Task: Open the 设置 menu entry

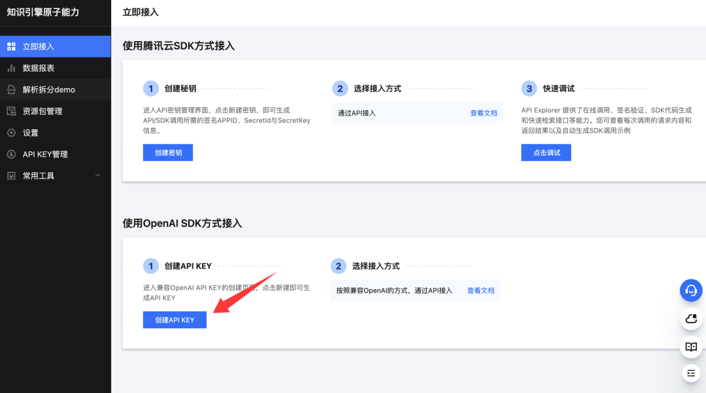Action: (56, 133)
